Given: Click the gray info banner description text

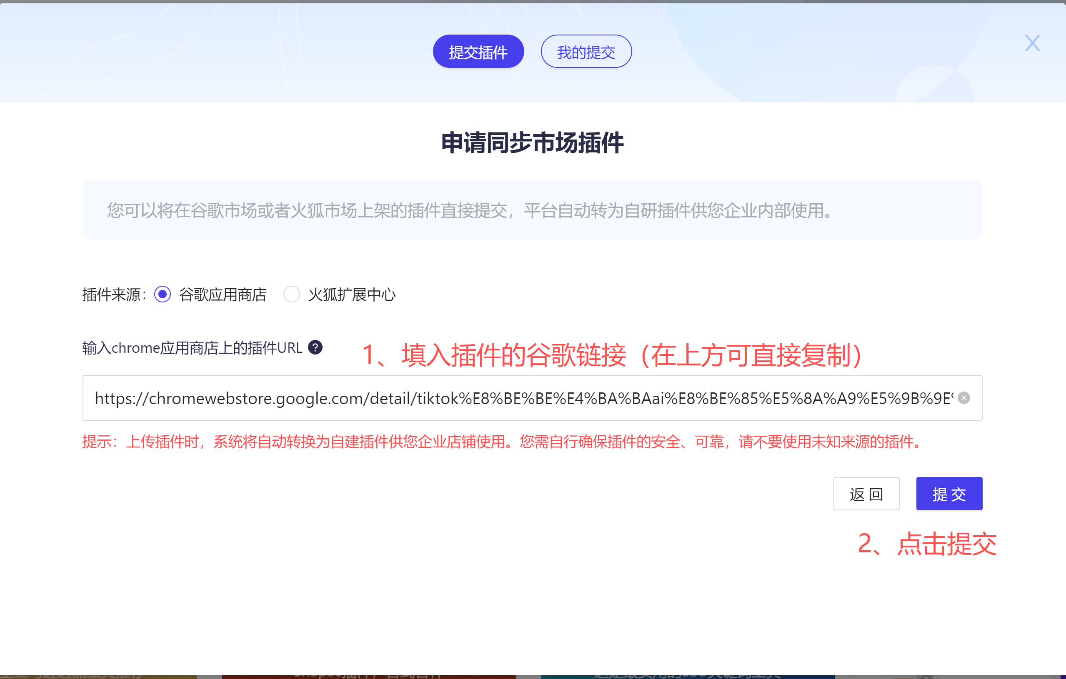Looking at the screenshot, I should coord(469,211).
